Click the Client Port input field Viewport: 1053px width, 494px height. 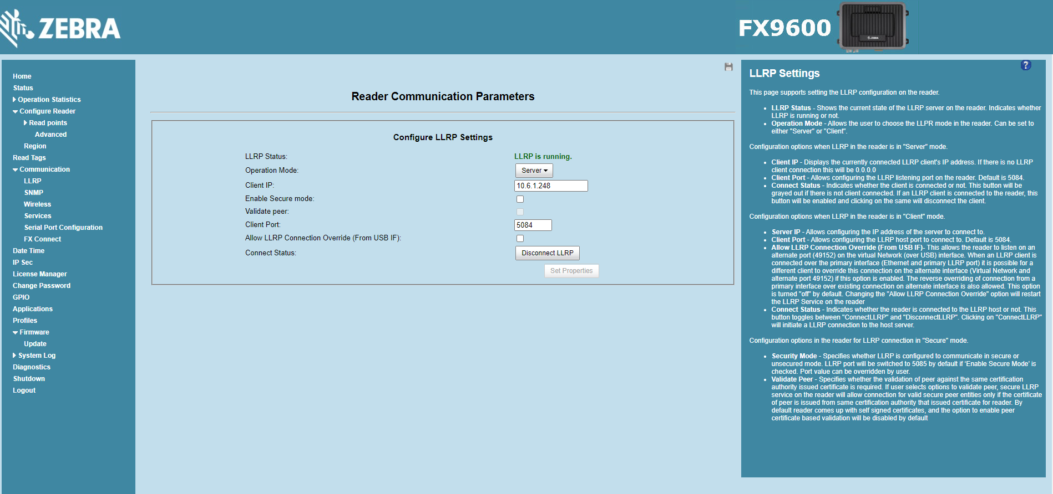click(x=533, y=225)
